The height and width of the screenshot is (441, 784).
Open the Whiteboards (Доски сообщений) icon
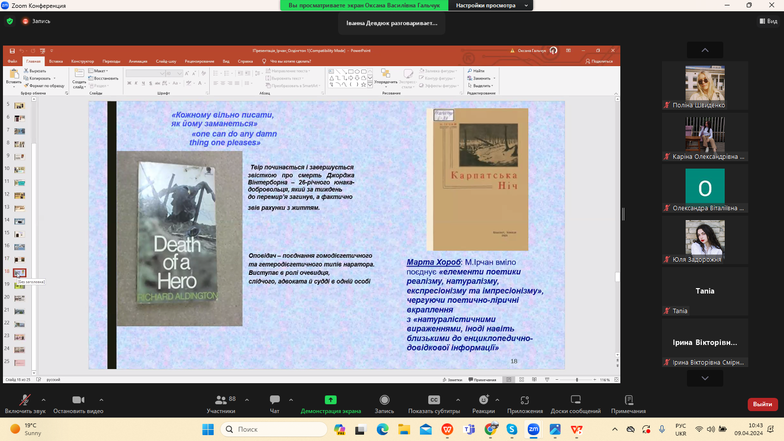(x=576, y=400)
